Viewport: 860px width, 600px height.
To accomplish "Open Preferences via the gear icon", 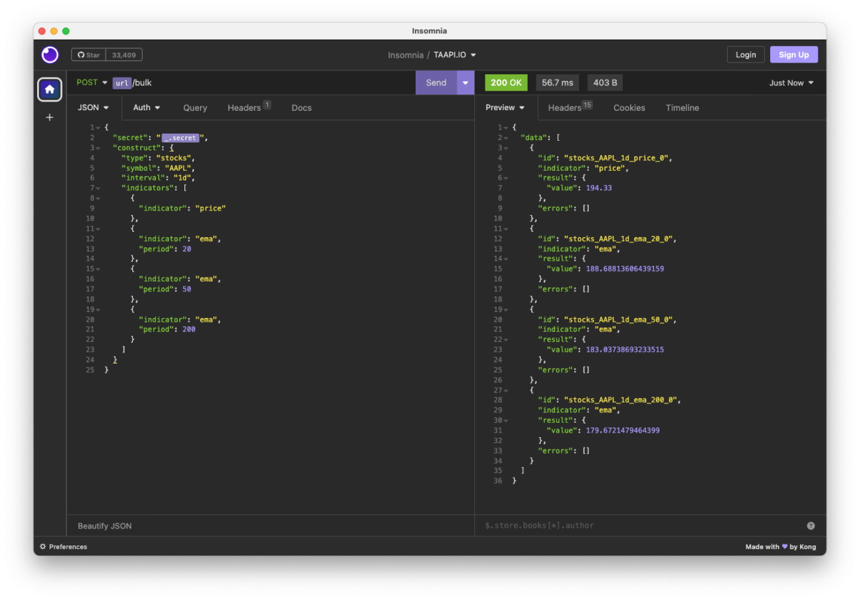I will (42, 547).
